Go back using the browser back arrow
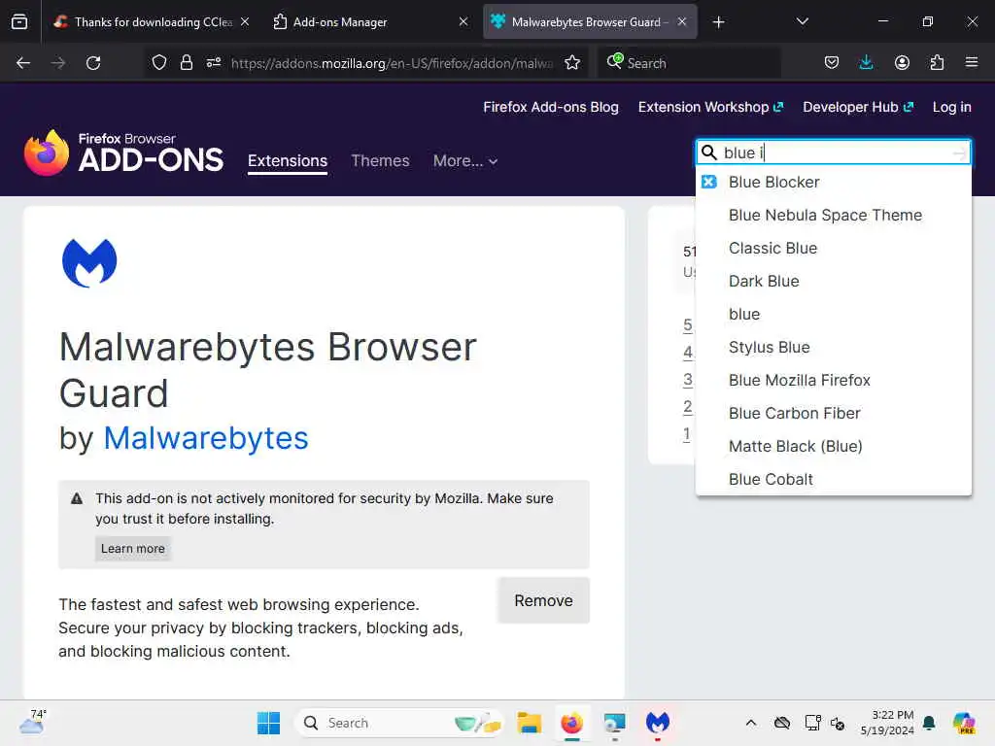This screenshot has width=995, height=746. pyautogui.click(x=23, y=63)
